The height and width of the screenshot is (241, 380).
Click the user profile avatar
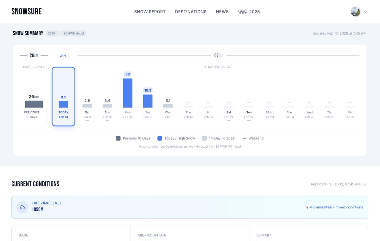click(356, 12)
